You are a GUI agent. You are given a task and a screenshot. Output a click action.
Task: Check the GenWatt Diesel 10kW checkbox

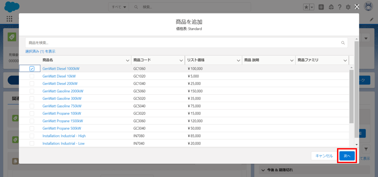pos(32,76)
